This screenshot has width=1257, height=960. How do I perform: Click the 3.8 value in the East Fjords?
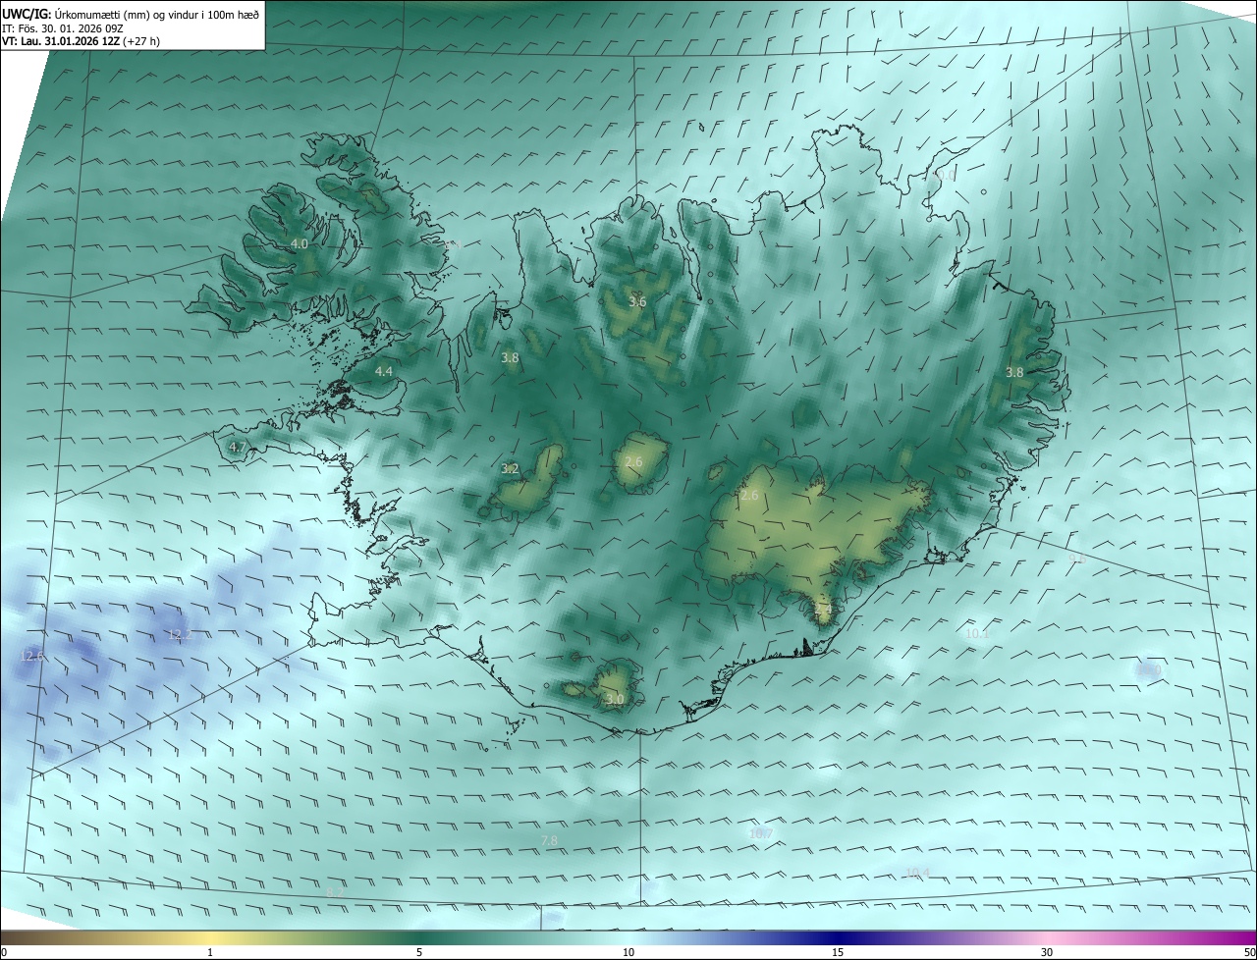pyautogui.click(x=1014, y=372)
